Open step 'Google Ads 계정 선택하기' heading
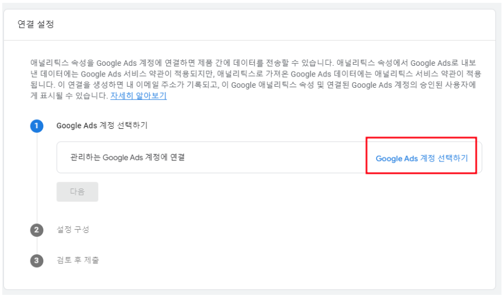The image size is (502, 296). (102, 125)
